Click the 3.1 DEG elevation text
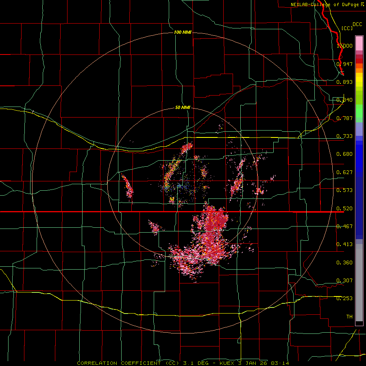 (195, 363)
